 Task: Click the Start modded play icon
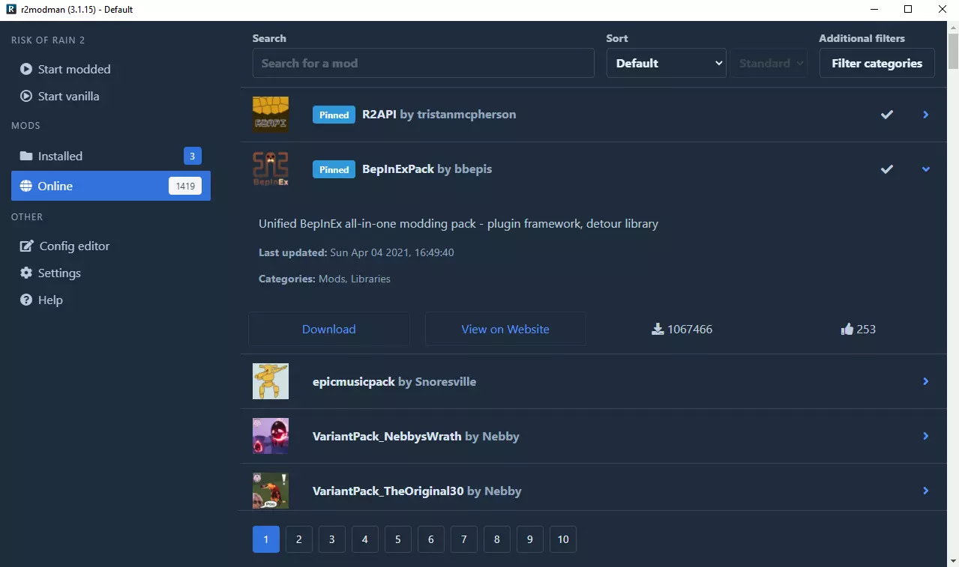point(25,69)
